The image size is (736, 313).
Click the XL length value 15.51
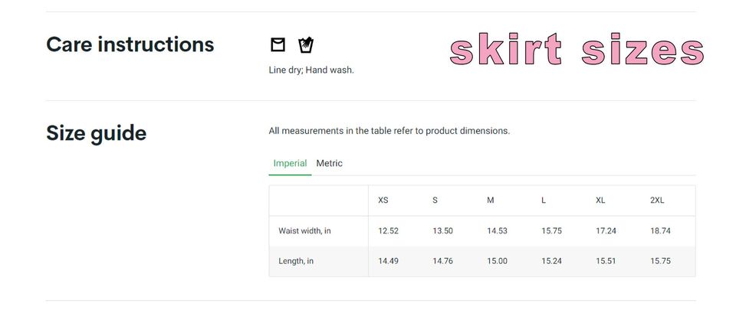click(606, 261)
